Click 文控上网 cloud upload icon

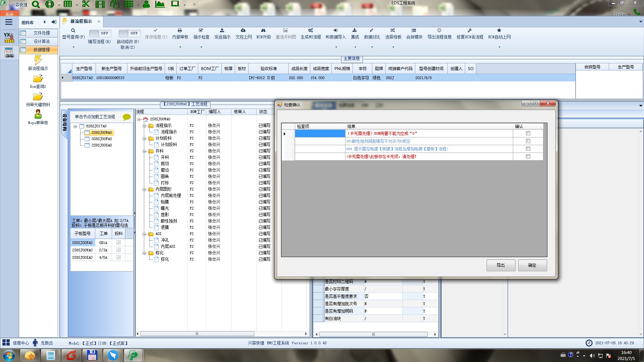tap(243, 31)
